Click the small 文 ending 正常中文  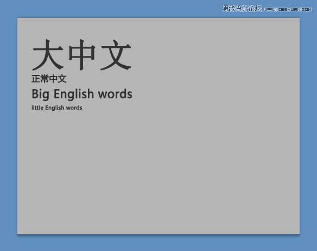(62, 79)
